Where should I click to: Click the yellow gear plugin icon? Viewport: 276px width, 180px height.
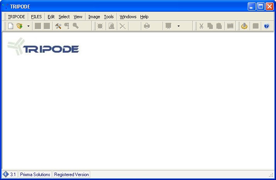pos(244,26)
